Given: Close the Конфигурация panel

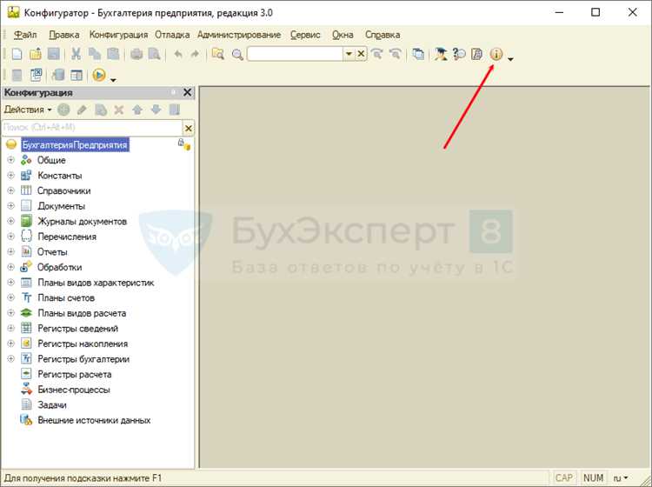Looking at the screenshot, I should click(x=188, y=92).
